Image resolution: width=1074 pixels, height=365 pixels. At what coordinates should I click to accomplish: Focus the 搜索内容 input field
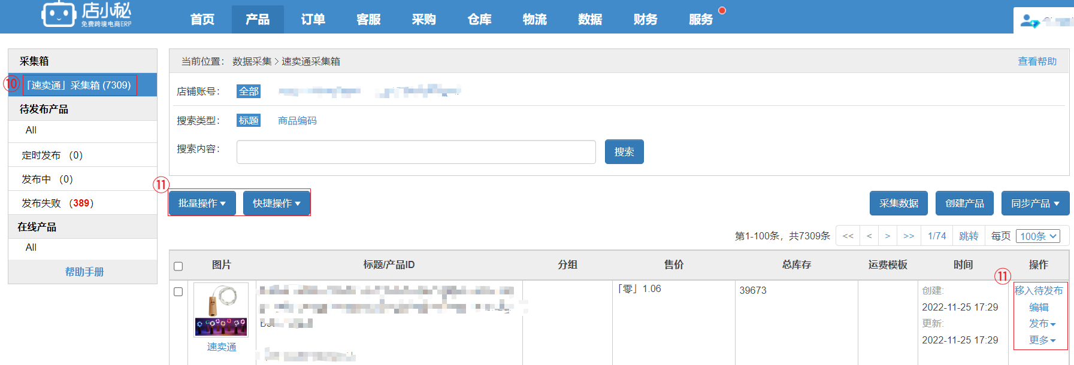click(x=416, y=152)
